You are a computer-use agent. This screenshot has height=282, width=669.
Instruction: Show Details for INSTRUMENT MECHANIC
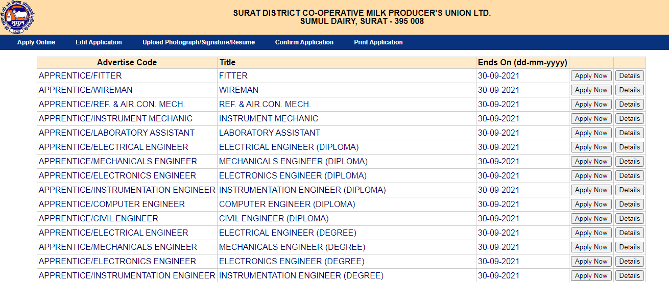[629, 119]
